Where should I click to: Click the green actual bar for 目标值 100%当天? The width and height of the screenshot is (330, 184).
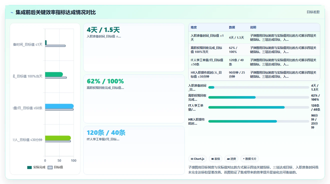point(54,74)
